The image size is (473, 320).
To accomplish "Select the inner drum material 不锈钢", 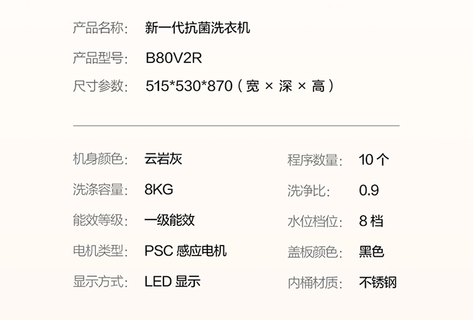I will pyautogui.click(x=378, y=282).
